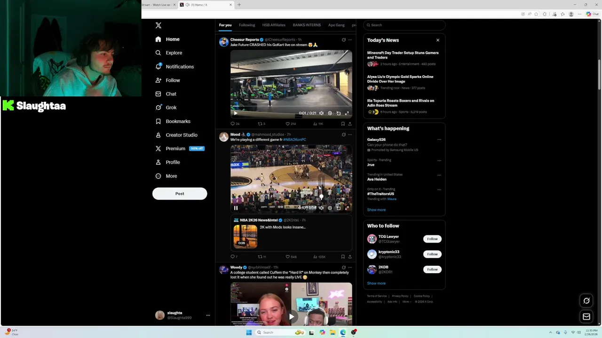Share the Cheesur Reports post
Screen dimensions: 602x338
[349, 124]
